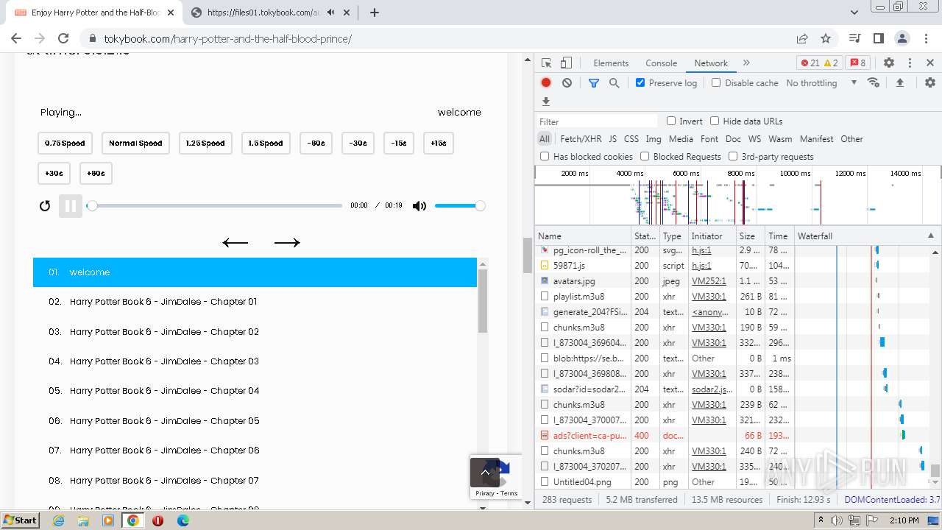Skip forward with +15s button
The image size is (942, 530).
coord(439,144)
